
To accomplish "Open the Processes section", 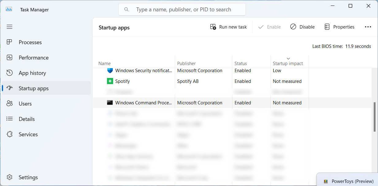I will 30,42.
